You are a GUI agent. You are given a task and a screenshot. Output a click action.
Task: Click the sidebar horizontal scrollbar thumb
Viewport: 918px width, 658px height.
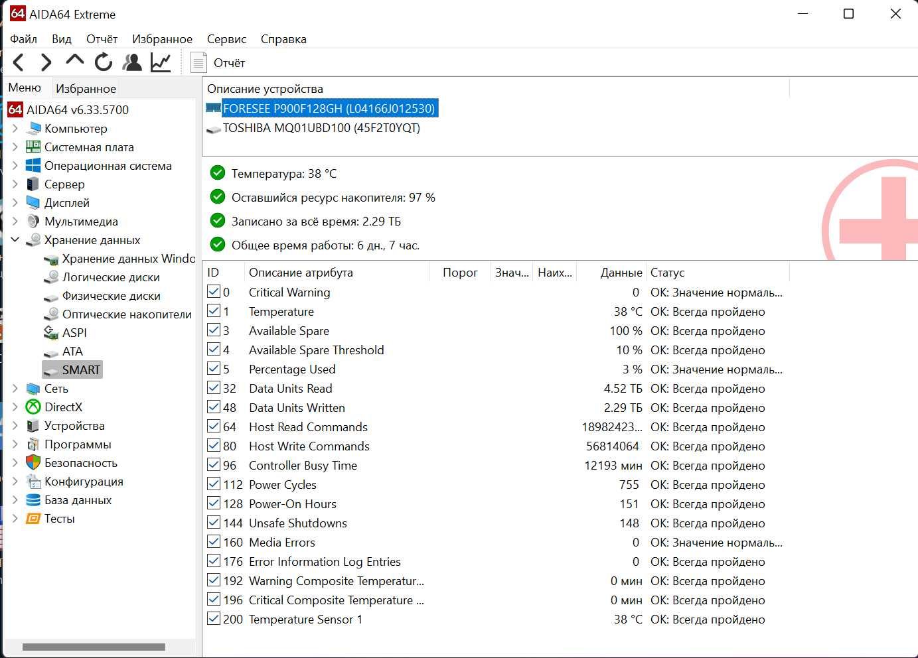pos(94,647)
